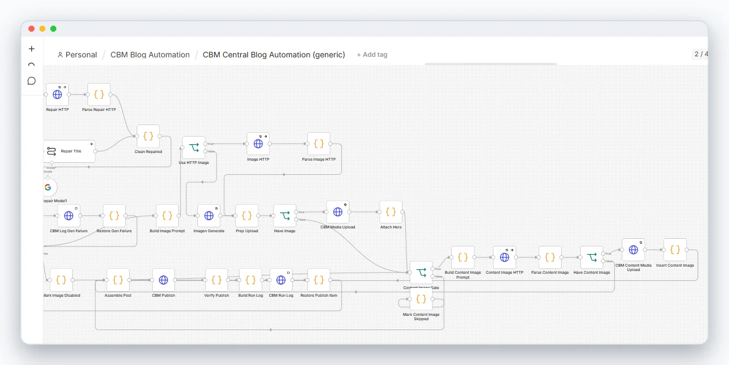Click the 2 / 4 counter
The width and height of the screenshot is (729, 365).
pos(701,54)
